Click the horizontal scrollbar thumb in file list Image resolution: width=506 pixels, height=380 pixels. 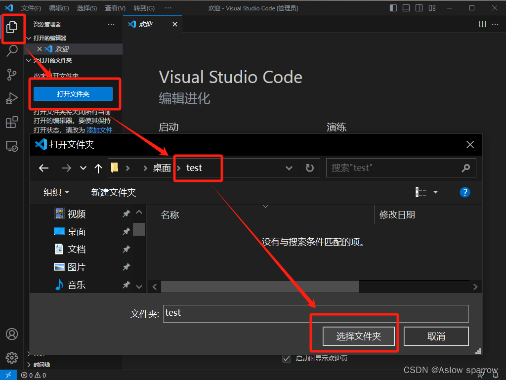click(260, 287)
